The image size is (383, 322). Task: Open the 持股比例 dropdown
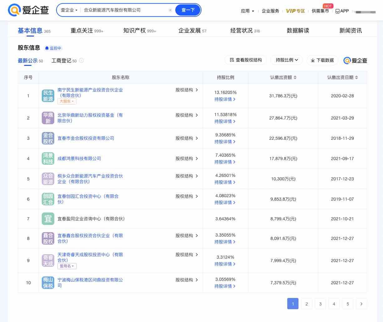point(287,60)
